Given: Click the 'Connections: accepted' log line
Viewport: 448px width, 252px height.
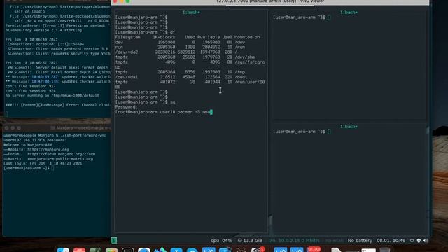Looking at the screenshot, I should tap(45, 44).
